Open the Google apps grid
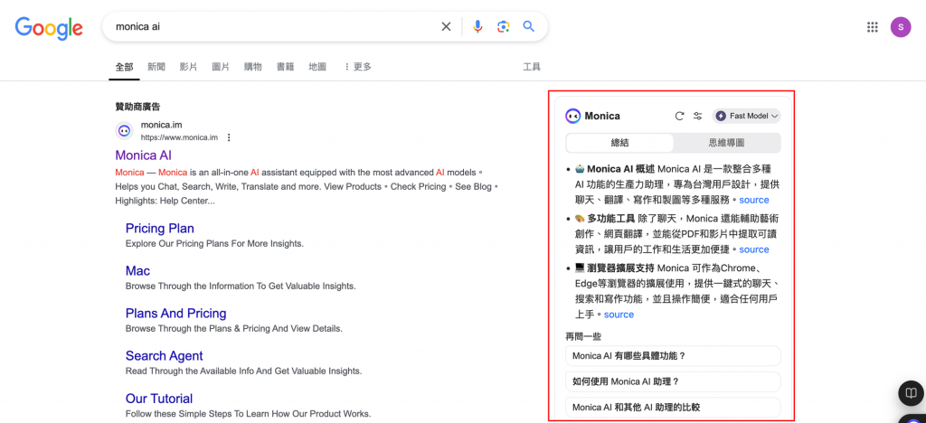Screen dimensions: 926x423 point(873,27)
